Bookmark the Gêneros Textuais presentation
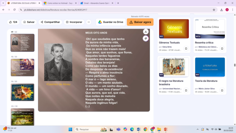 pyautogui.click(x=186, y=49)
